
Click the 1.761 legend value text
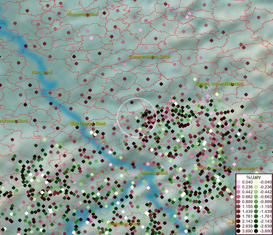click(x=247, y=216)
